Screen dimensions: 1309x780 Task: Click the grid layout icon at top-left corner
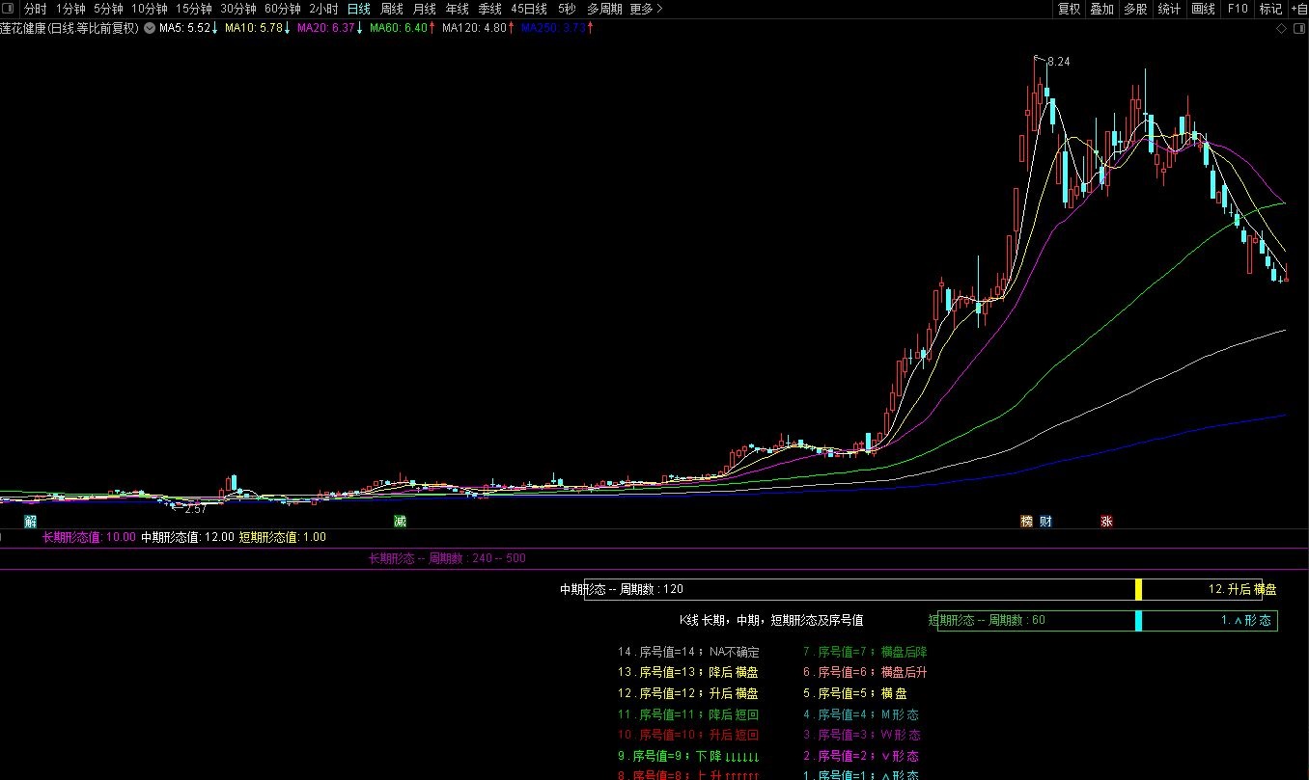10,9
